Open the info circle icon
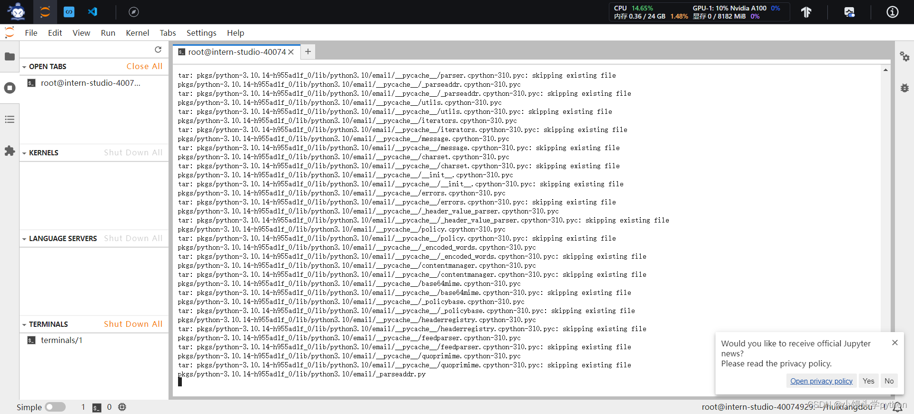The image size is (914, 414). click(893, 12)
